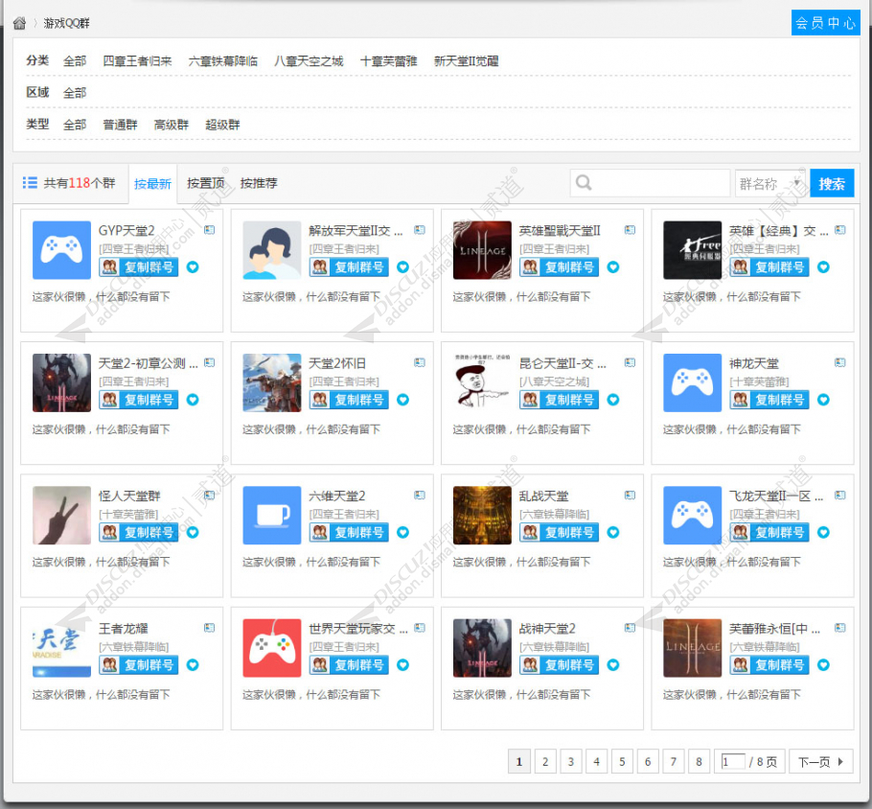Filter category by 新天堂II觉醒
This screenshot has height=809, width=872.
pos(466,61)
